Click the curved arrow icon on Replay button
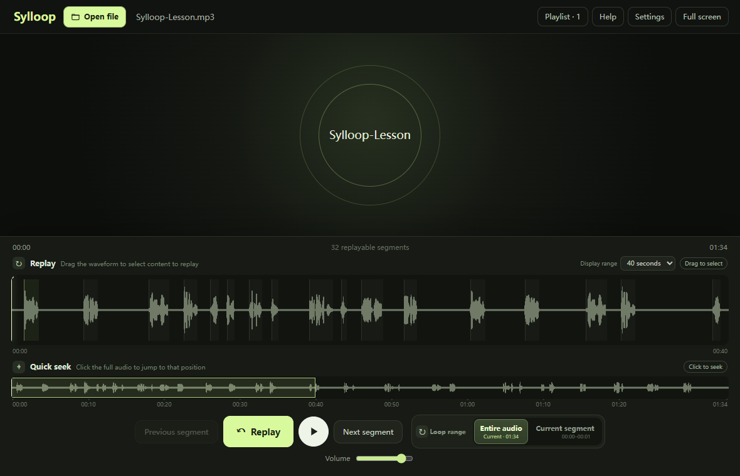 tap(241, 432)
